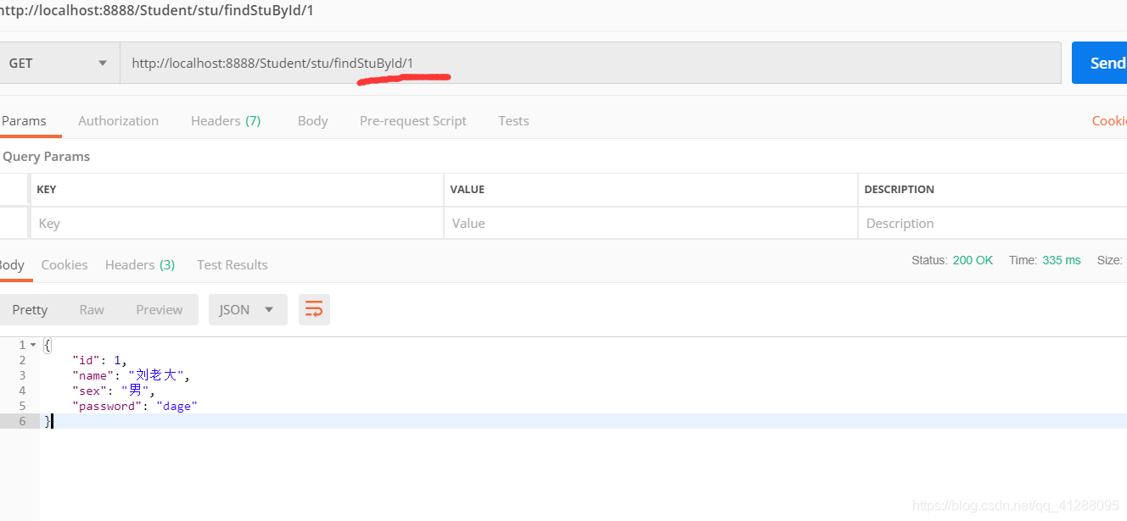This screenshot has height=521, width=1127.
Task: Click the 200 OK status text
Action: click(x=973, y=260)
